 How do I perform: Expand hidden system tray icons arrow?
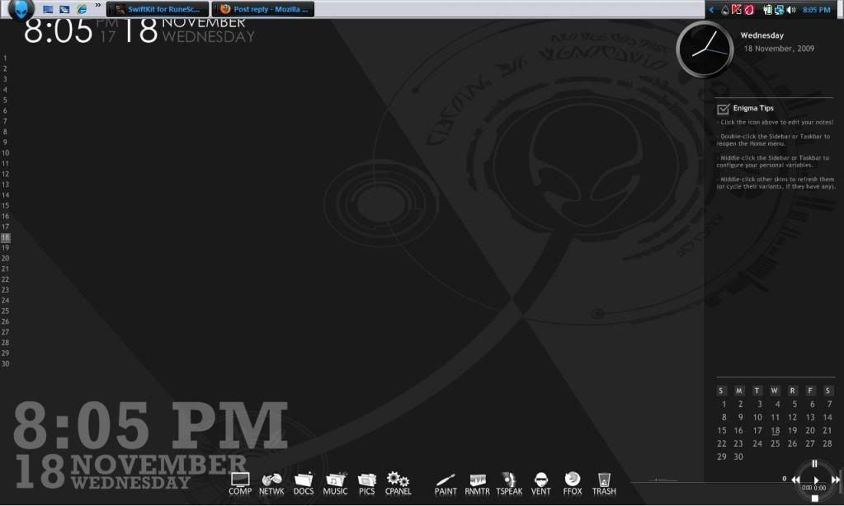point(712,10)
